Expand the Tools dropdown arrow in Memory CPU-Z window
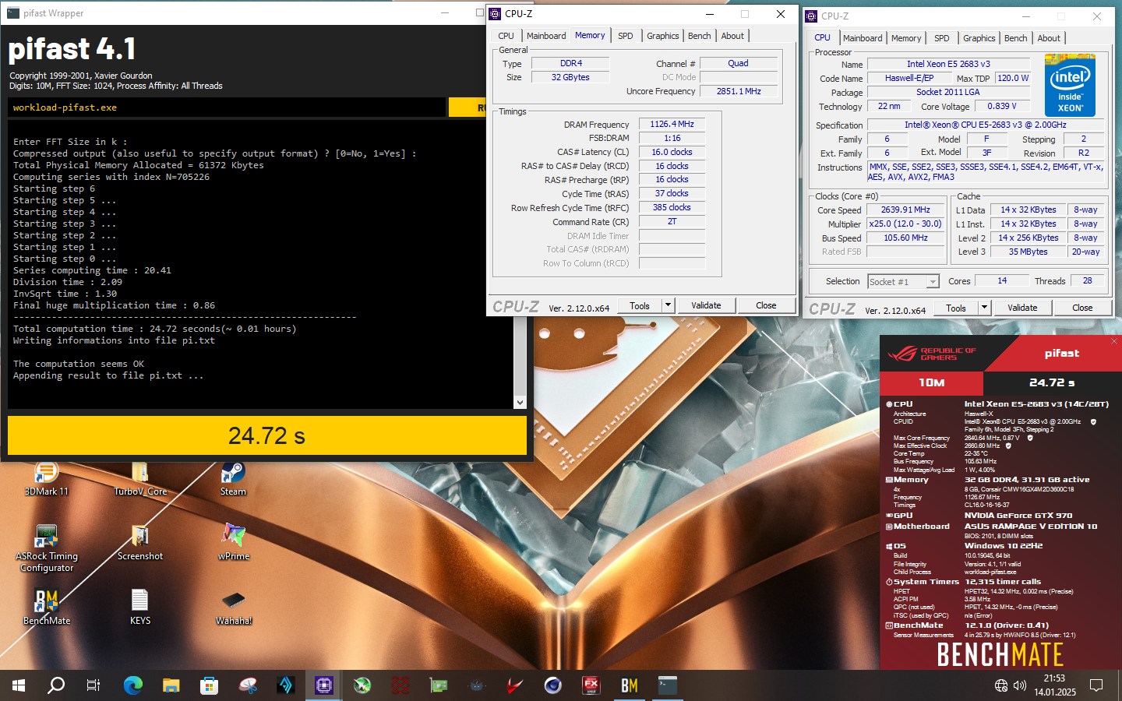 pyautogui.click(x=668, y=305)
